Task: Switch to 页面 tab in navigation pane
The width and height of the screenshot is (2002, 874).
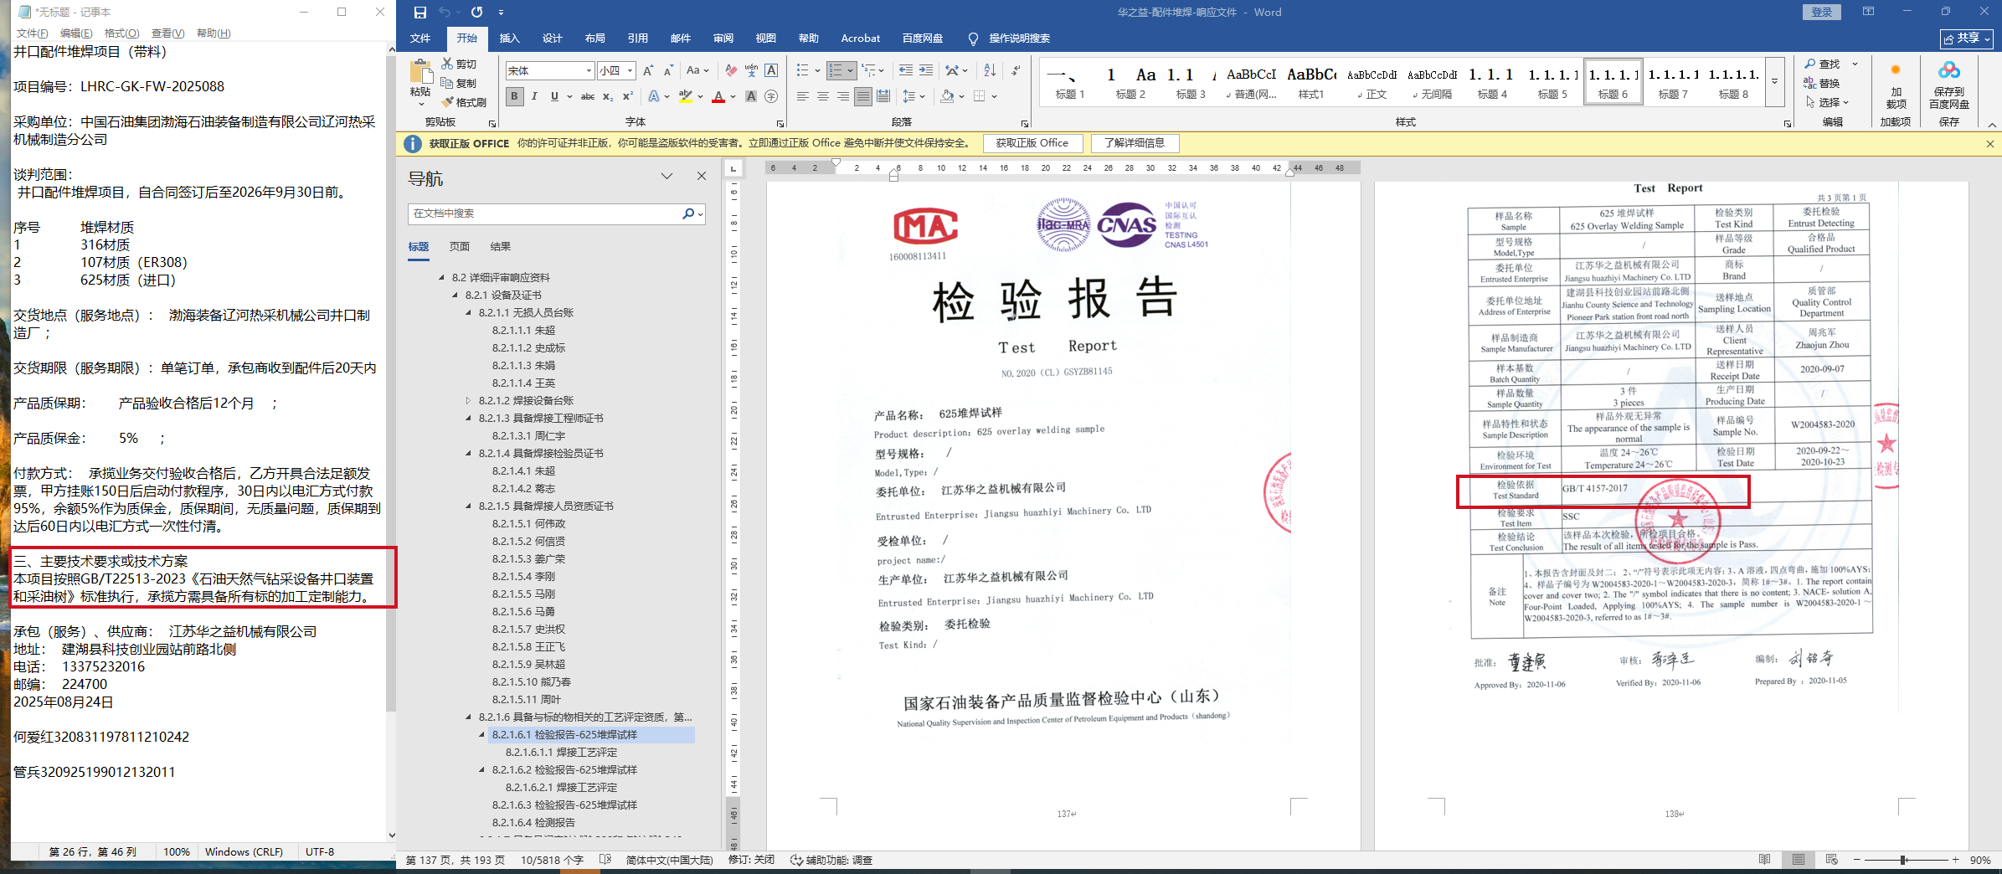Action: [459, 247]
